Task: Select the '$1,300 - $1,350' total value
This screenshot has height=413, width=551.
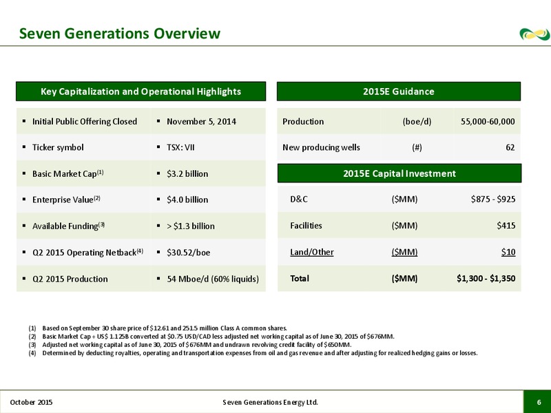Action: tap(486, 279)
